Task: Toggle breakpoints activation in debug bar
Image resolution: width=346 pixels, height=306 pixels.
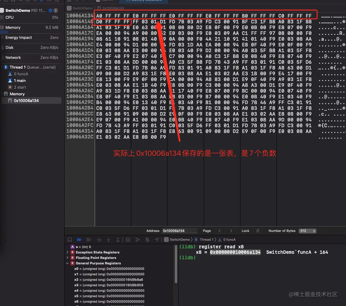Action: [79, 240]
